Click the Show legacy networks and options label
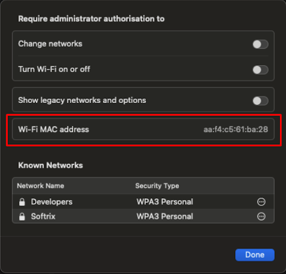Screen dimensions: 286x274 (82, 100)
